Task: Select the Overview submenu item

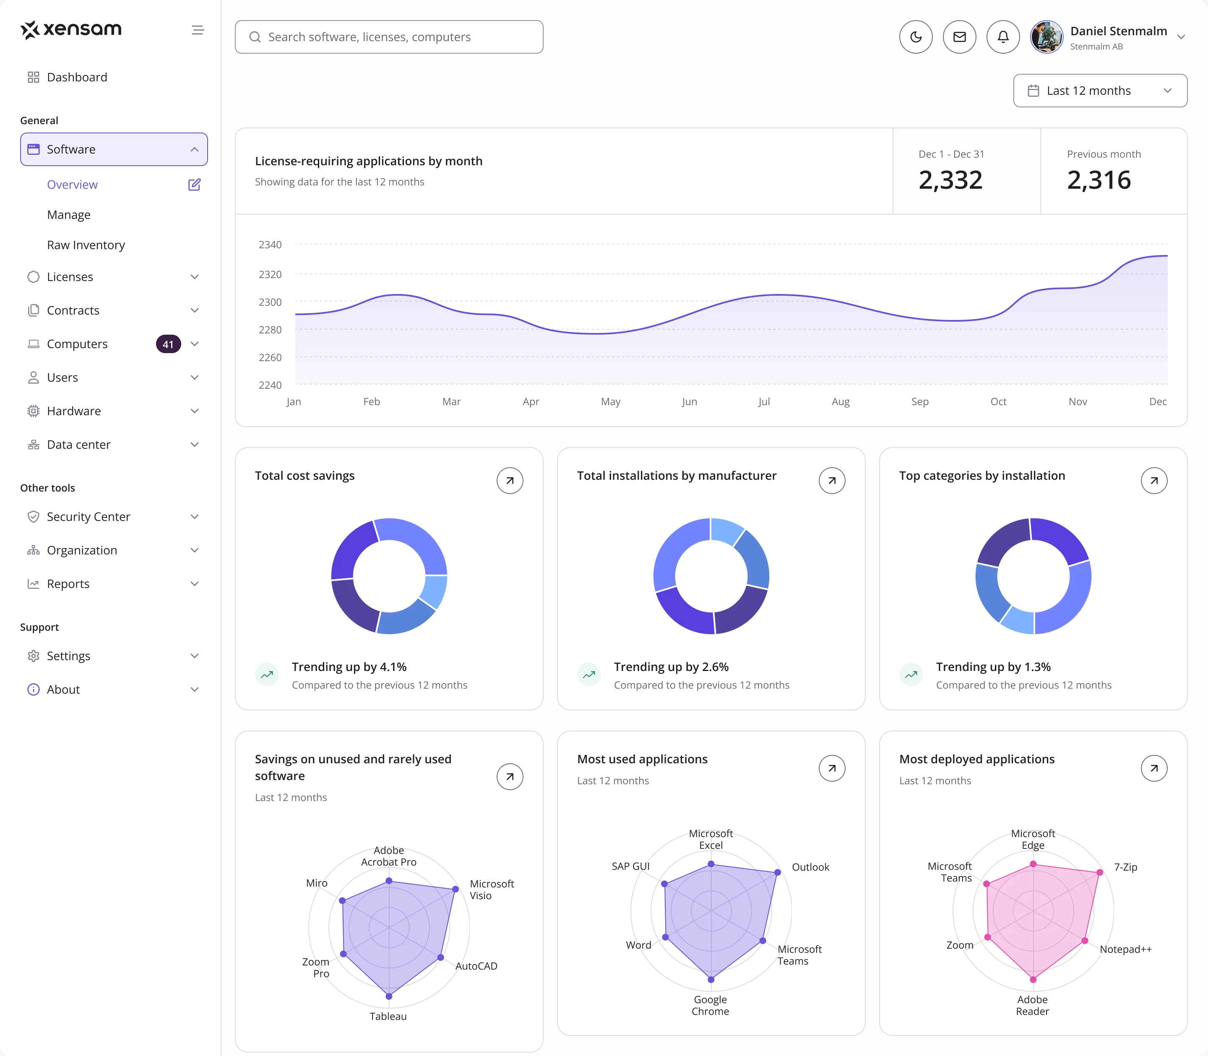Action: (73, 185)
